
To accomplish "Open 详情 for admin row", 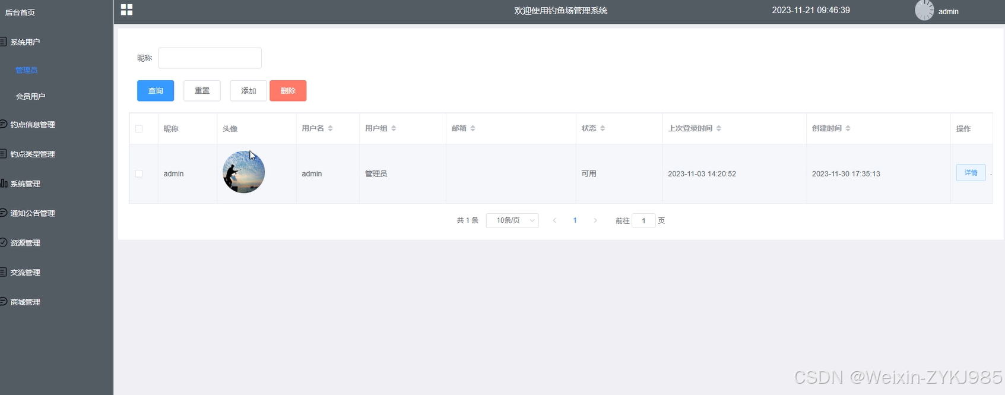I will 971,172.
